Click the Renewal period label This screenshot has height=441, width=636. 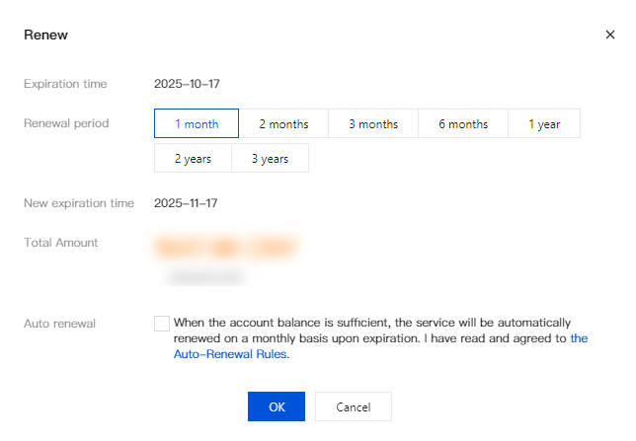66,123
